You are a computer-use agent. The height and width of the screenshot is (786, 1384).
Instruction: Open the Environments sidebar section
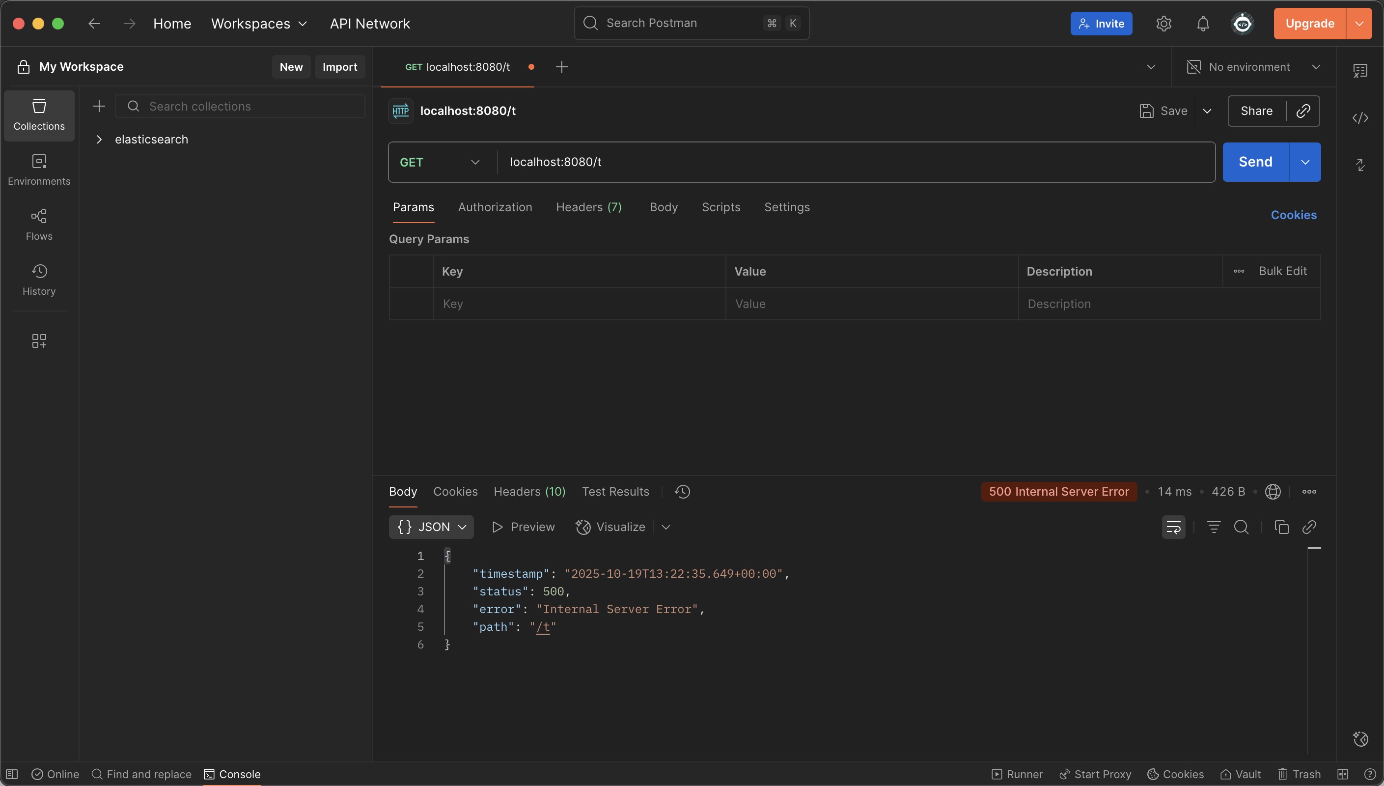[x=39, y=169]
